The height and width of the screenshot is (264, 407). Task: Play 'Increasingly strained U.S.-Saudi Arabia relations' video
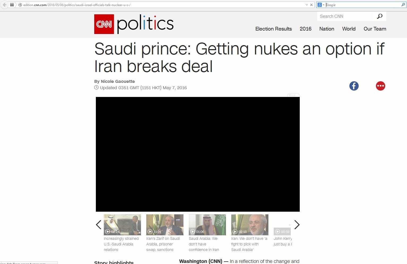click(122, 225)
